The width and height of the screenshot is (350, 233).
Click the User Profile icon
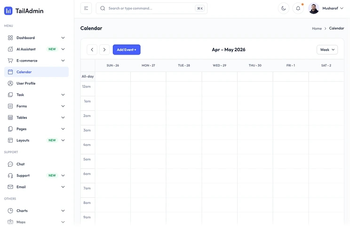(10, 83)
